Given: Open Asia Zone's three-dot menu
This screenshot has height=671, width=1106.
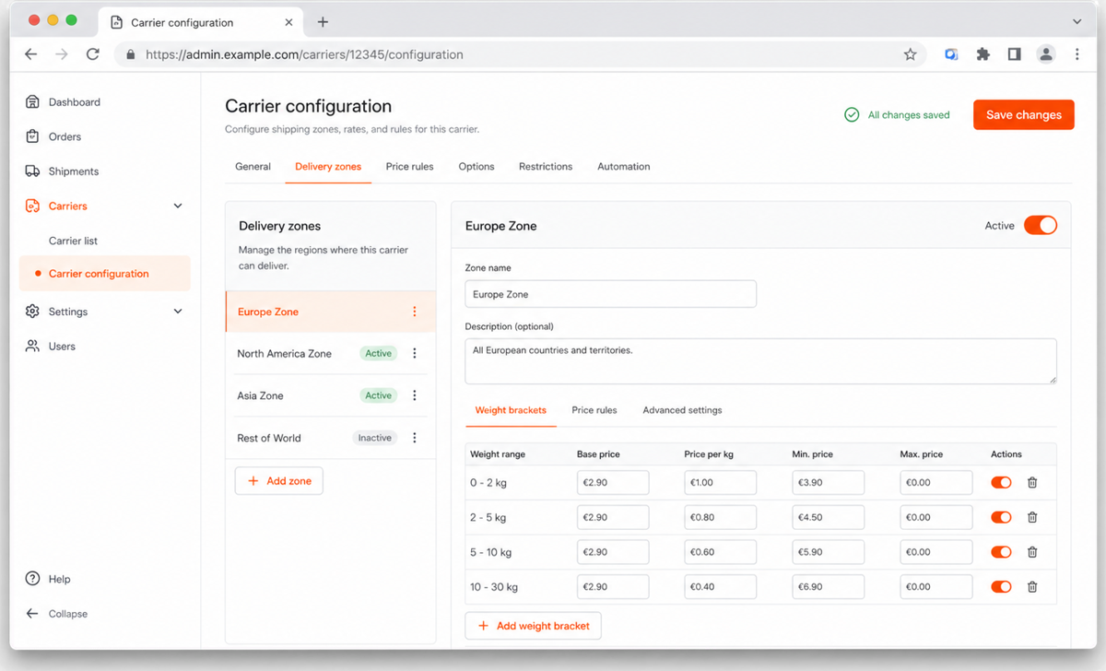Looking at the screenshot, I should coord(415,395).
